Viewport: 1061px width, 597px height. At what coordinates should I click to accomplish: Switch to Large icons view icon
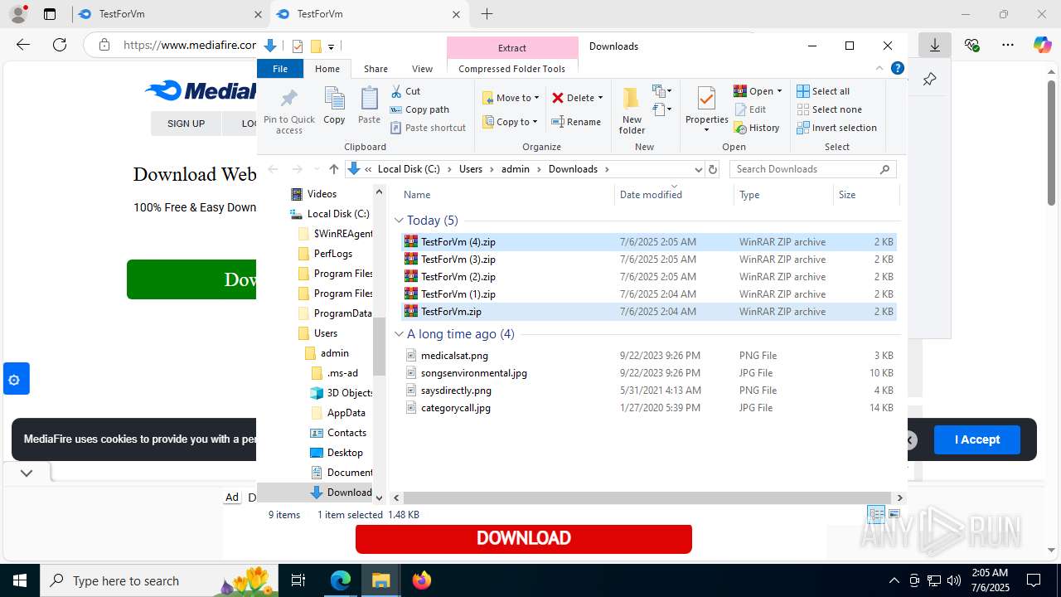pyautogui.click(x=894, y=515)
